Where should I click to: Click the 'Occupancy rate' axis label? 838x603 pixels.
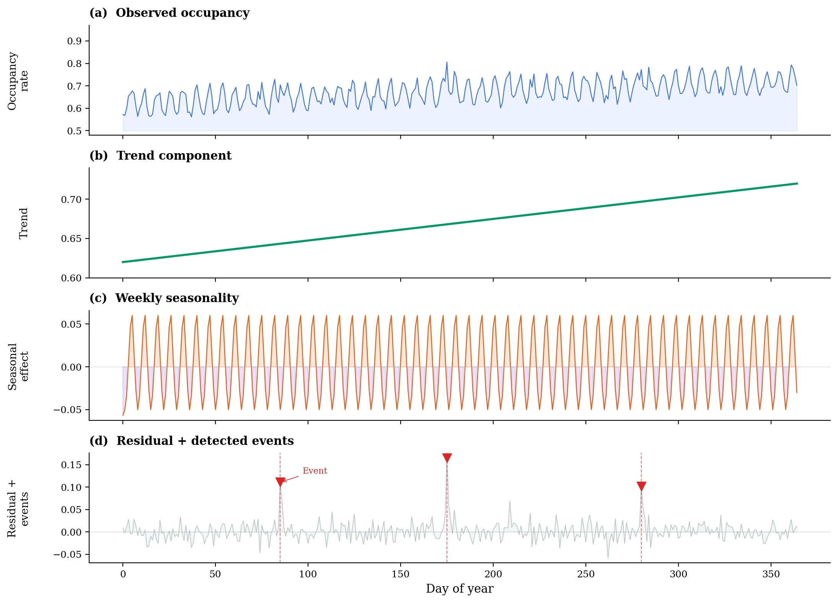[19, 81]
